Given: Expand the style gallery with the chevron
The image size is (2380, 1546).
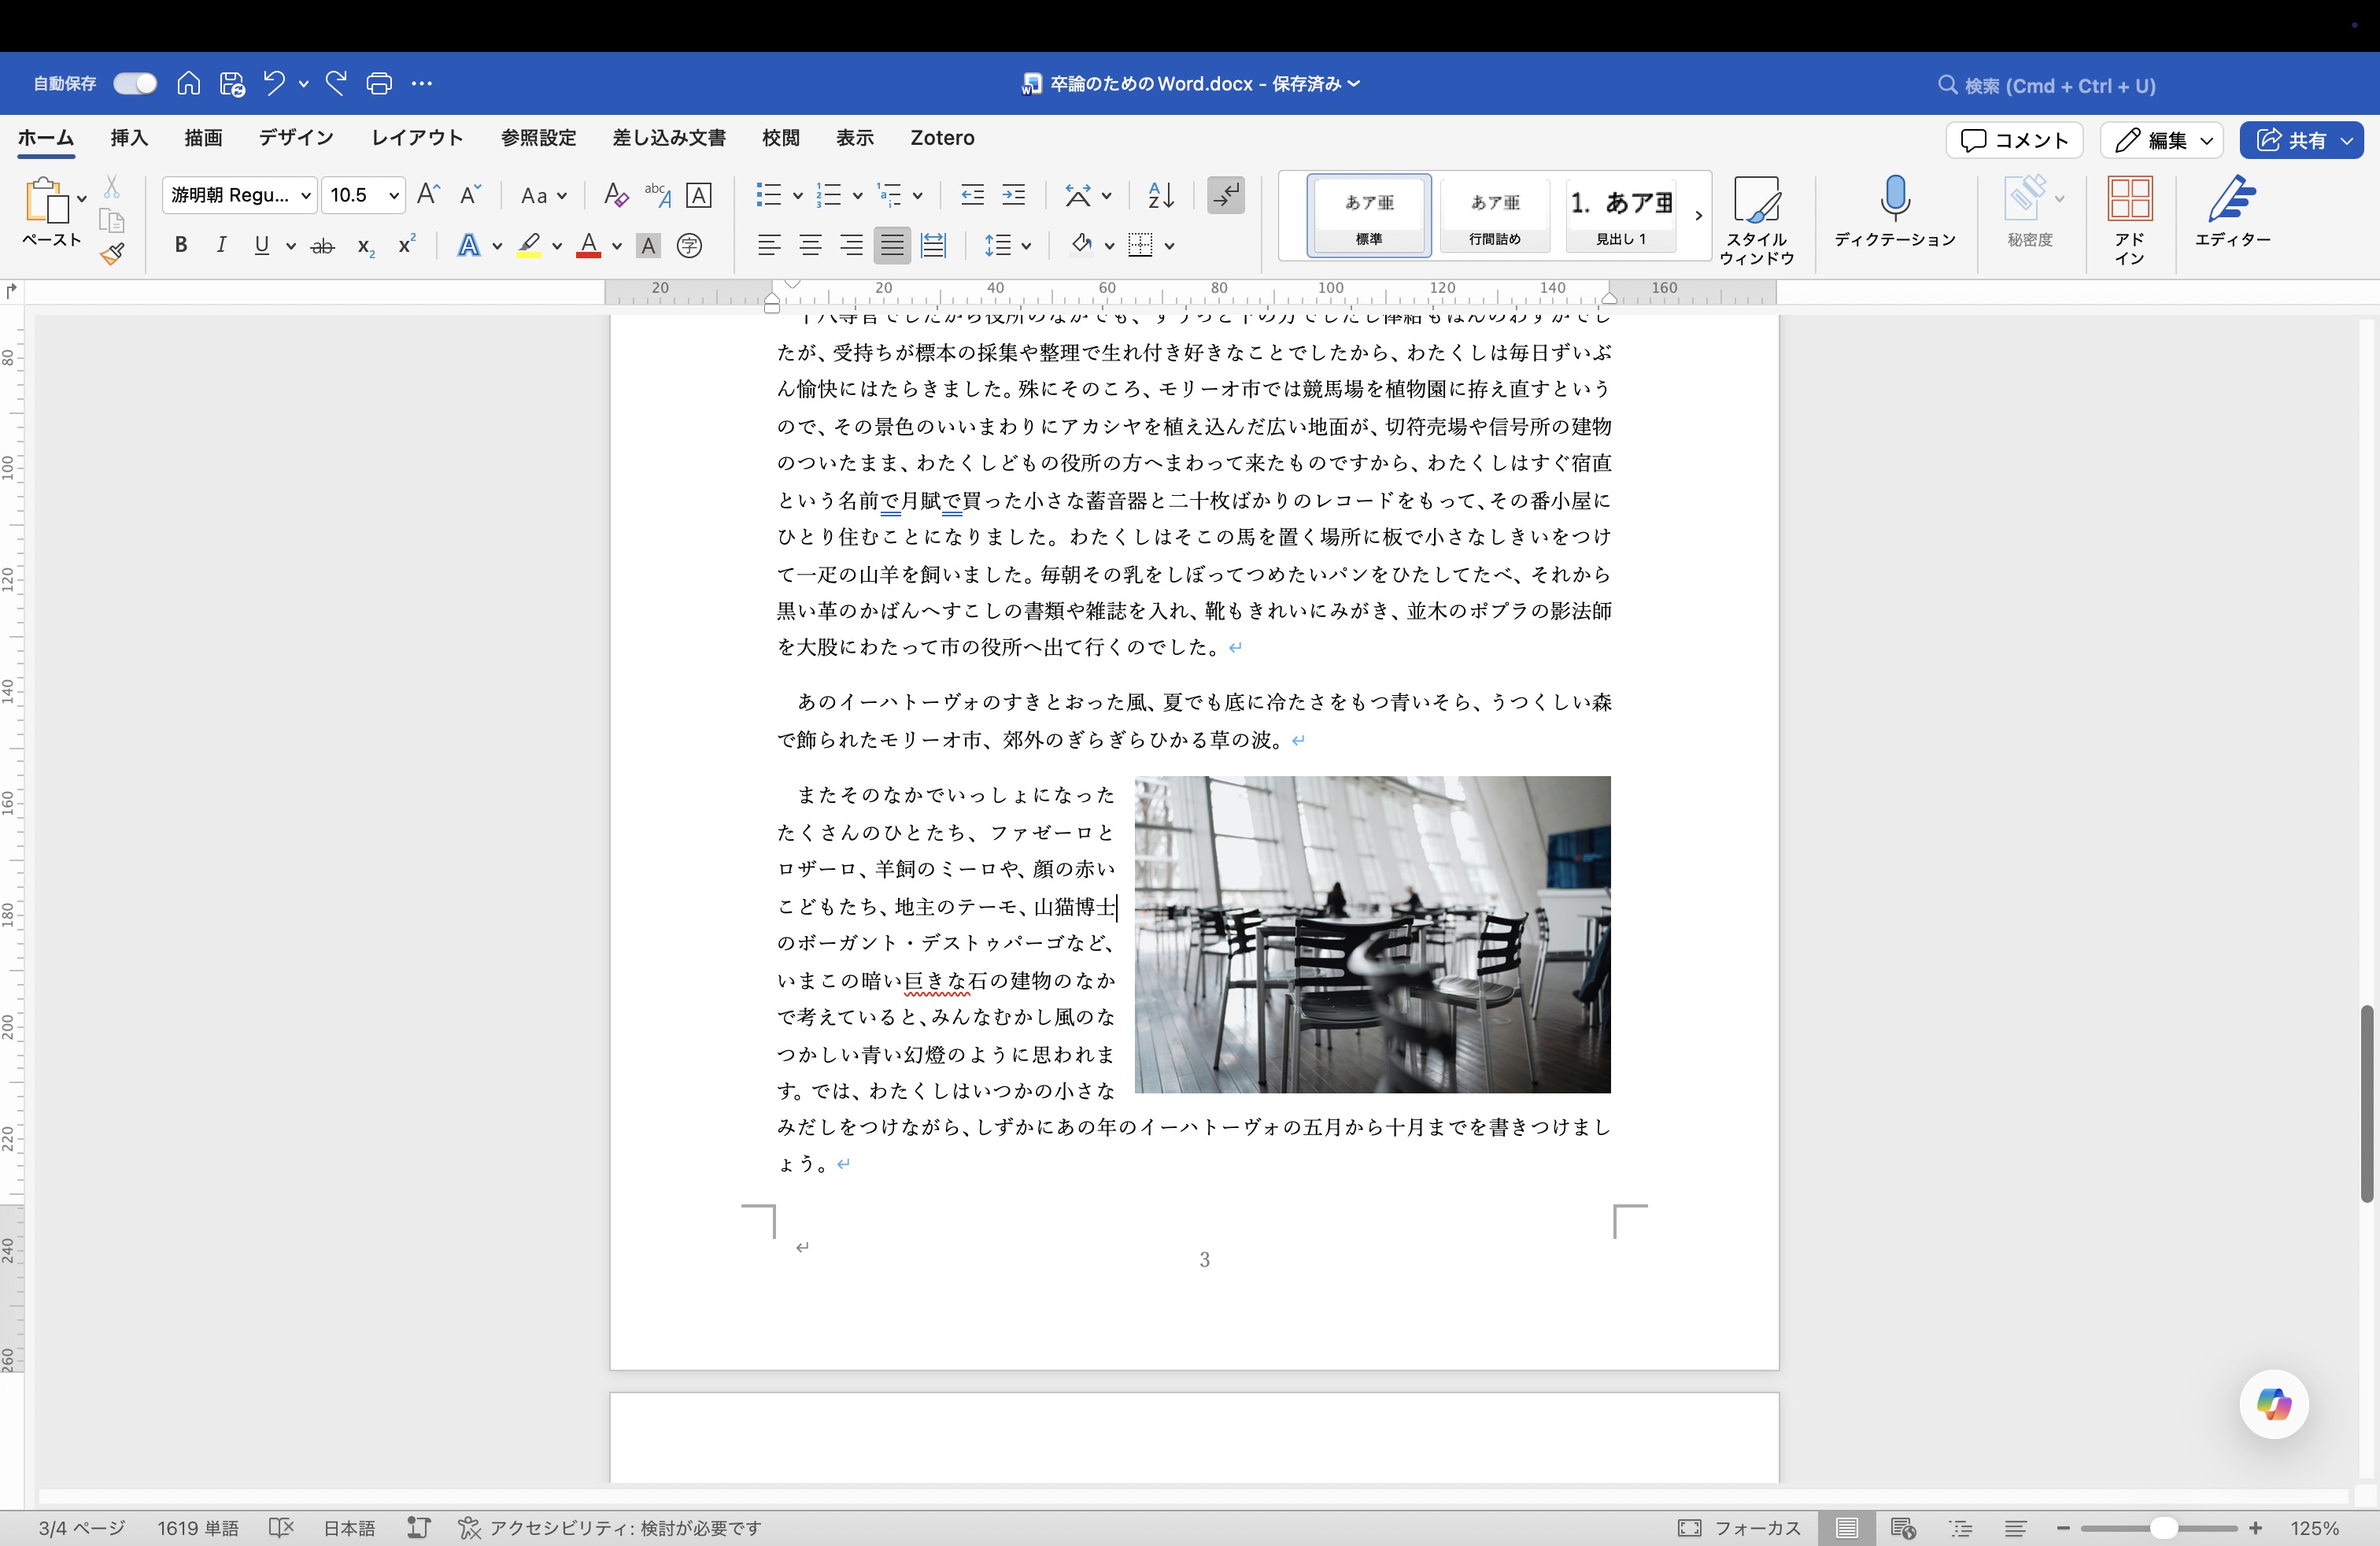Looking at the screenshot, I should tap(1697, 215).
